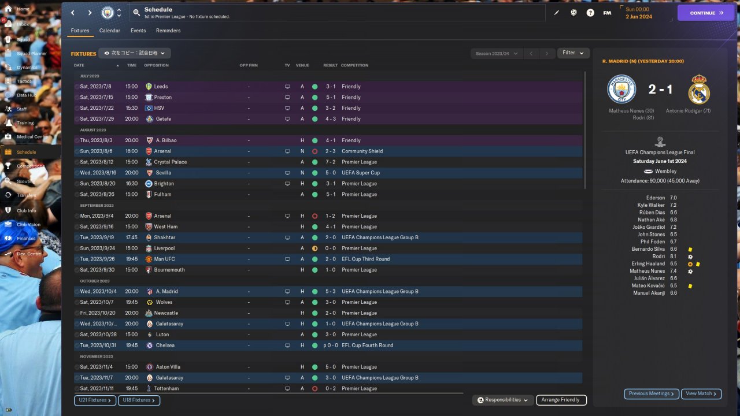The image size is (740, 416).
Task: Switch to the Reminders tab
Action: tap(168, 31)
